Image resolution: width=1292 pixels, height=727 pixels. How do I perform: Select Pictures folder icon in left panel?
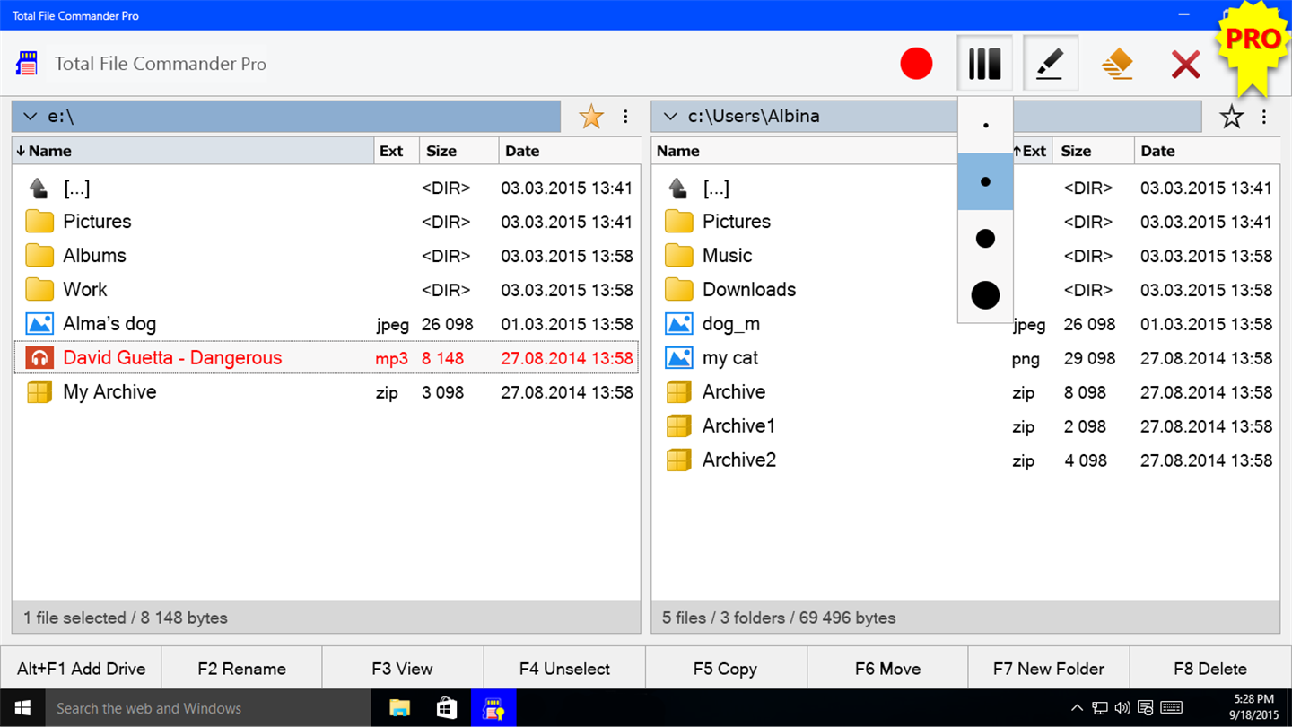tap(39, 222)
